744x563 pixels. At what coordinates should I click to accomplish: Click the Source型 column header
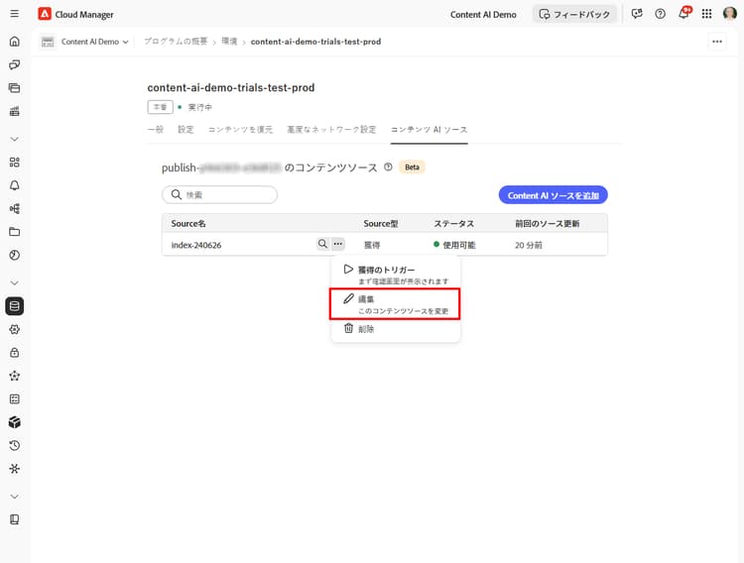[381, 223]
